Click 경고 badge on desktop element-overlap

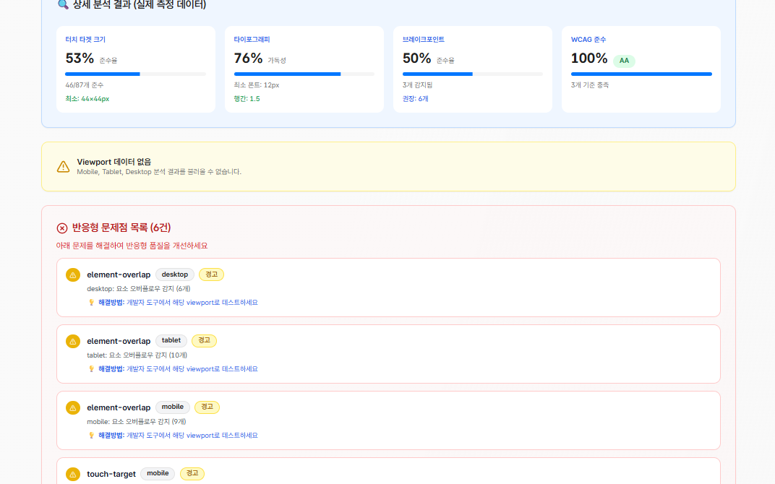(x=211, y=275)
